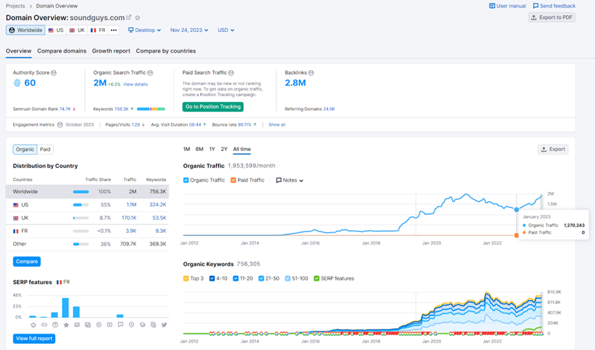Open soundguys.com via external link icon
This screenshot has width=595, height=350.
pyautogui.click(x=129, y=18)
